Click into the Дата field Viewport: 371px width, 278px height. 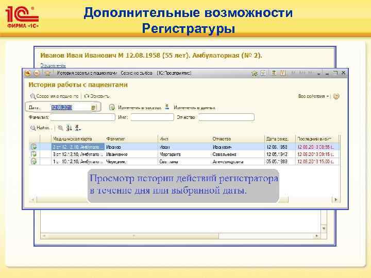point(71,108)
